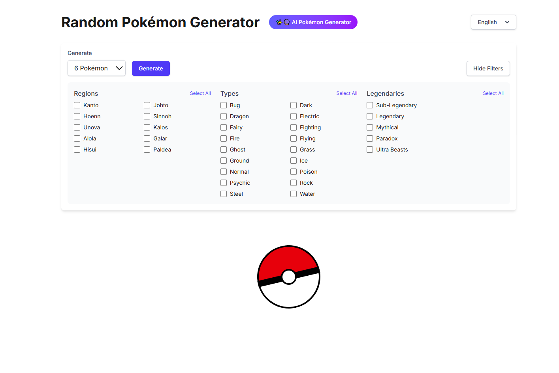This screenshot has height=373, width=559.
Task: Toggle the Alola region checkbox
Action: pyautogui.click(x=77, y=138)
